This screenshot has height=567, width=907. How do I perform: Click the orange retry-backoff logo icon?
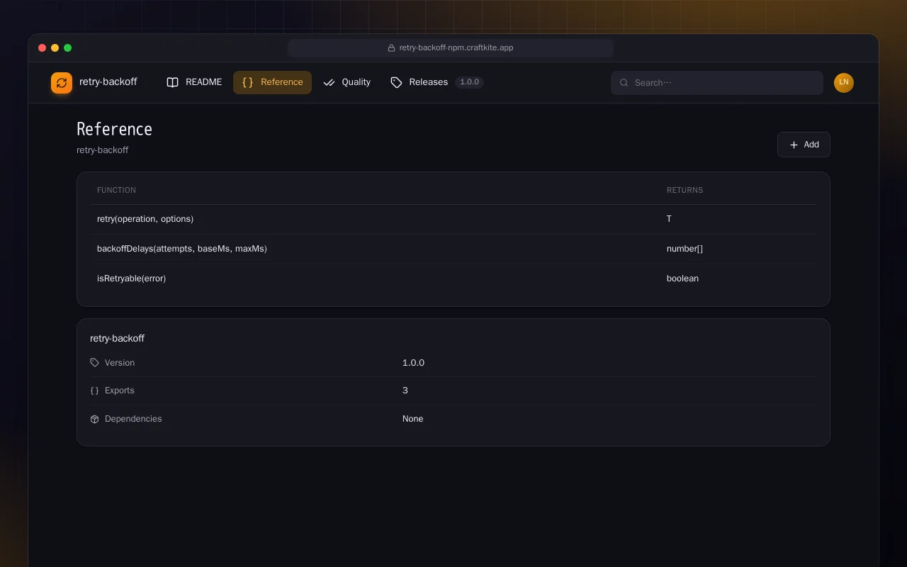62,83
